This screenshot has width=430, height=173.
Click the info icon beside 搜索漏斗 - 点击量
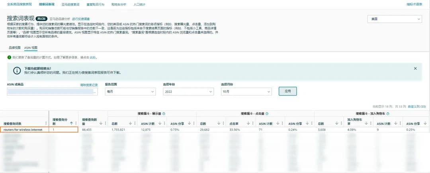(267, 113)
